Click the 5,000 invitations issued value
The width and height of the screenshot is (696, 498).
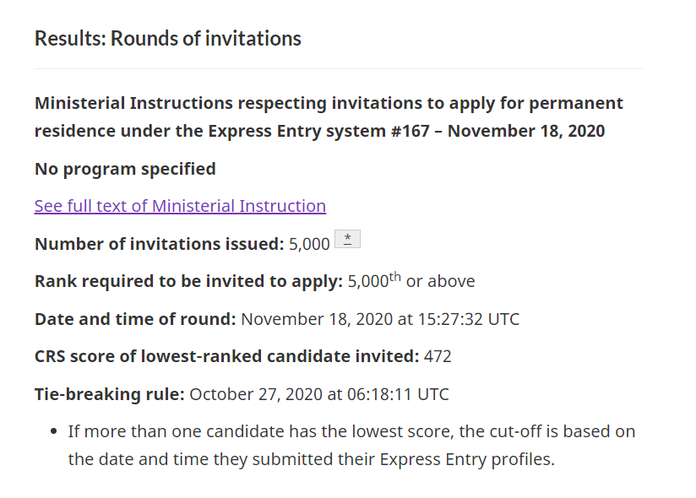click(309, 244)
